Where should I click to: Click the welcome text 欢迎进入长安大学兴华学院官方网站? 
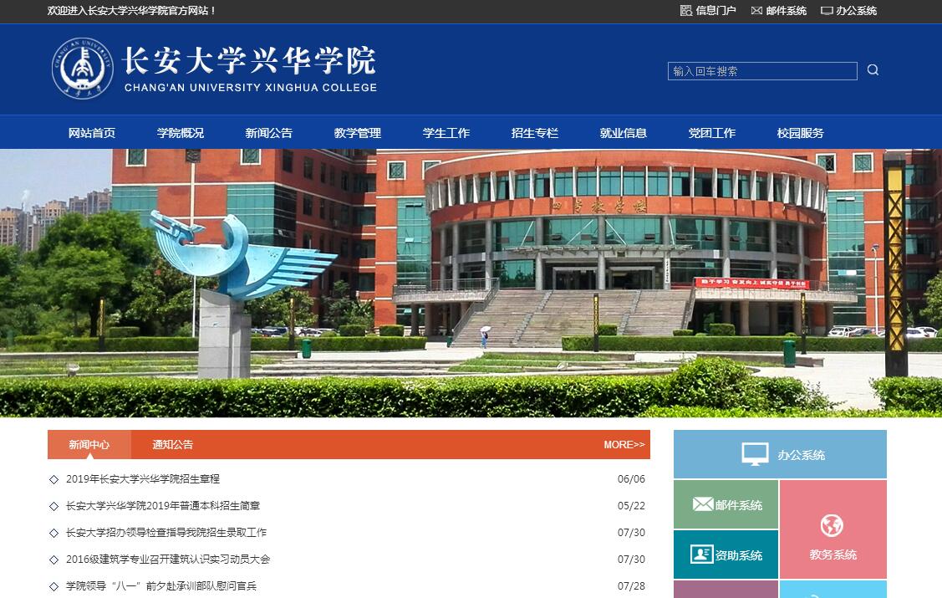tap(131, 11)
